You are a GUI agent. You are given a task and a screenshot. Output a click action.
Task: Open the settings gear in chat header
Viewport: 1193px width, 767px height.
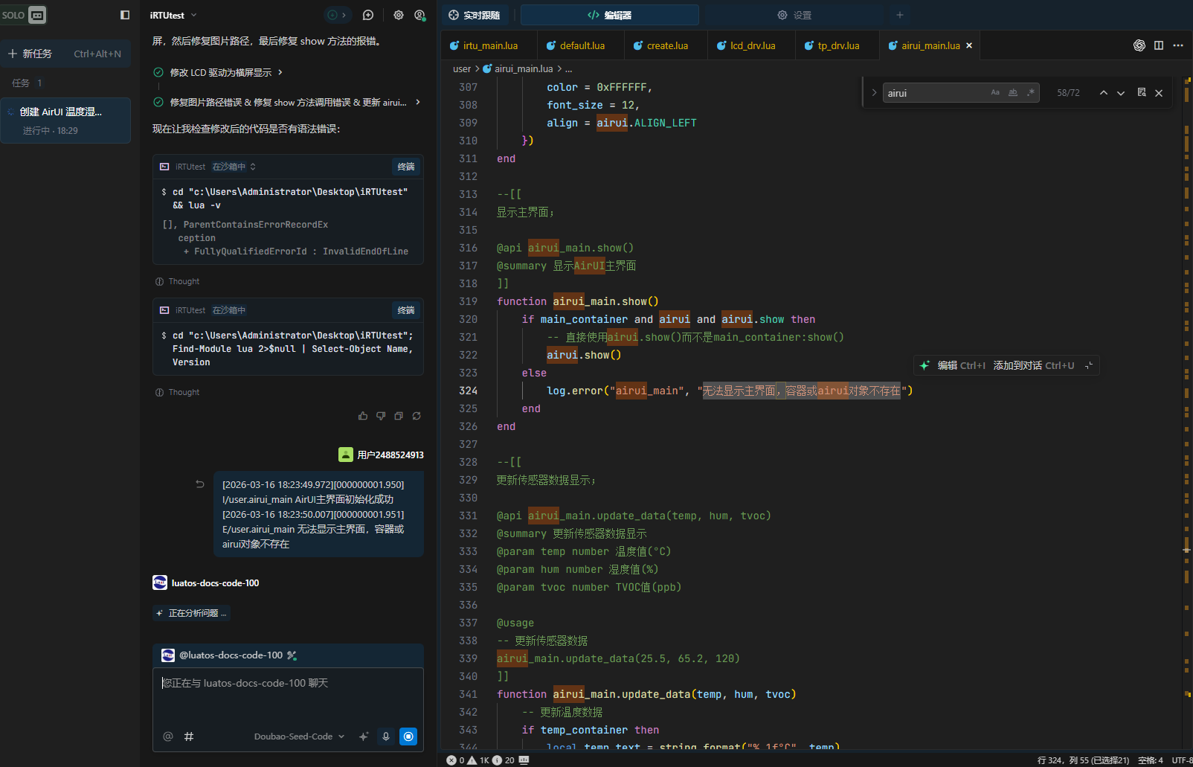click(399, 15)
